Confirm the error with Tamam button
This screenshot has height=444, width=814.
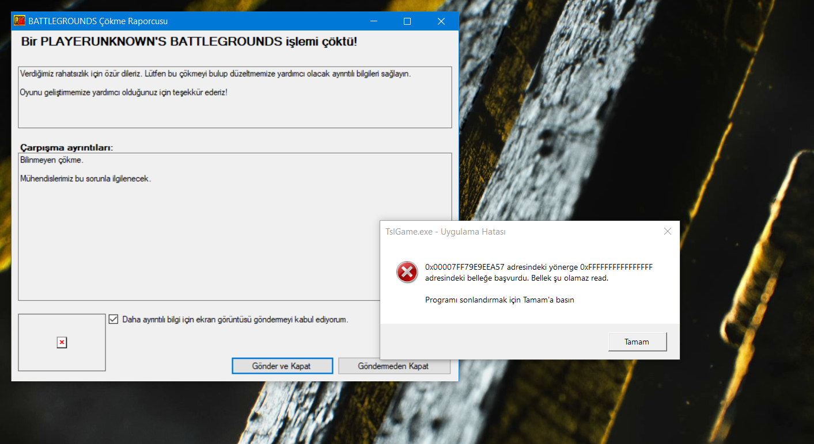pyautogui.click(x=637, y=342)
